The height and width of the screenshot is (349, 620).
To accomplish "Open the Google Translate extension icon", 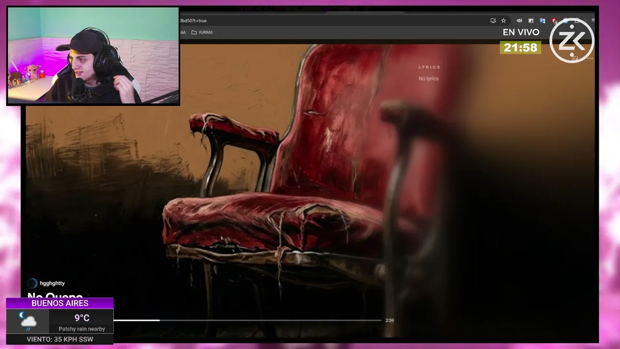I will click(x=542, y=21).
